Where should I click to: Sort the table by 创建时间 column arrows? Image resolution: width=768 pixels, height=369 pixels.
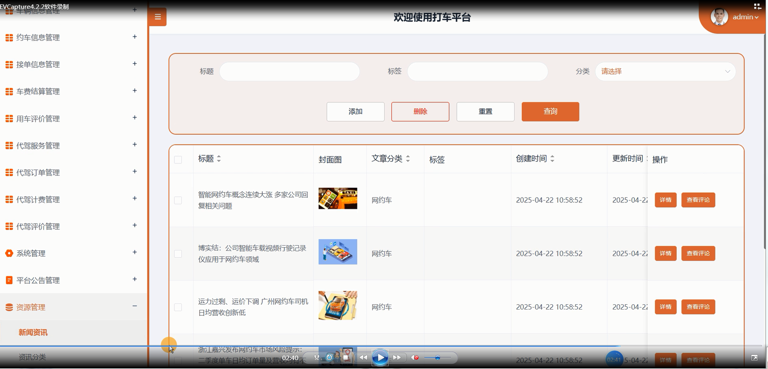click(552, 159)
